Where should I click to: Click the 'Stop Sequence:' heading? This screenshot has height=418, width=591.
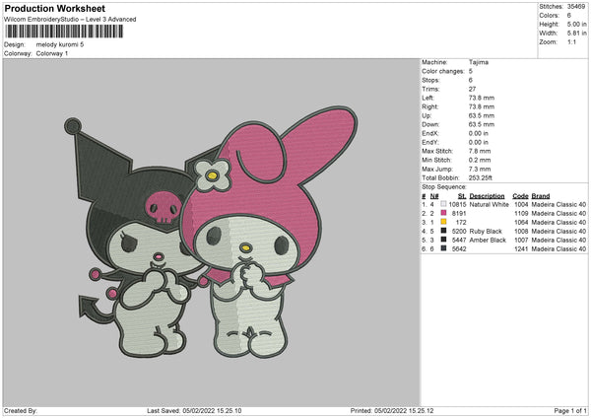click(444, 187)
